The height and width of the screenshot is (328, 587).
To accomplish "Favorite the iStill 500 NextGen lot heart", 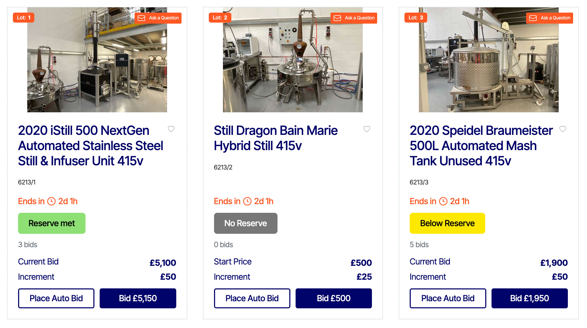I will [x=171, y=129].
